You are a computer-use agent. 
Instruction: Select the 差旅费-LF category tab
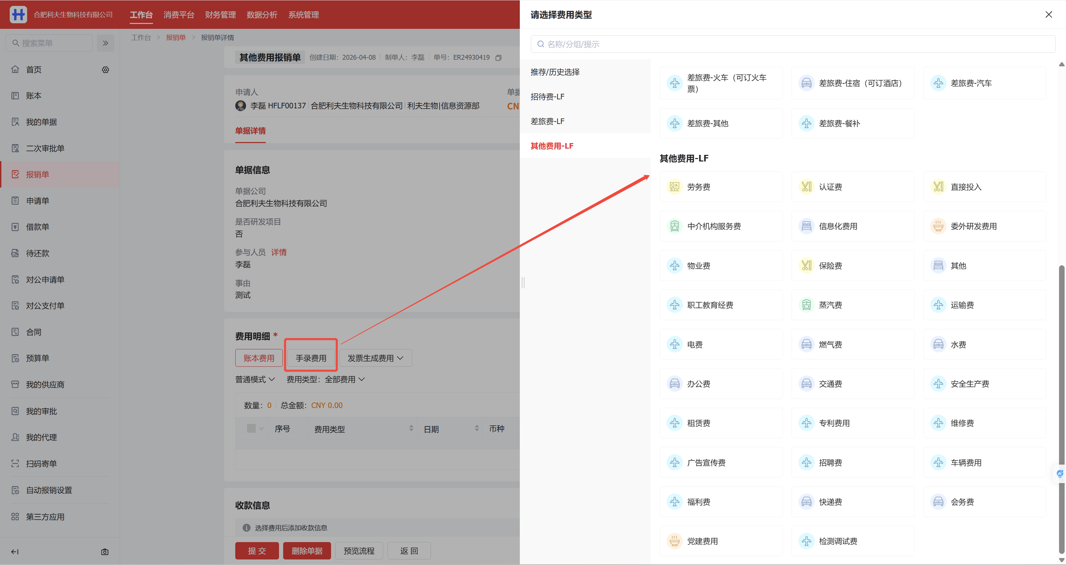pos(548,121)
